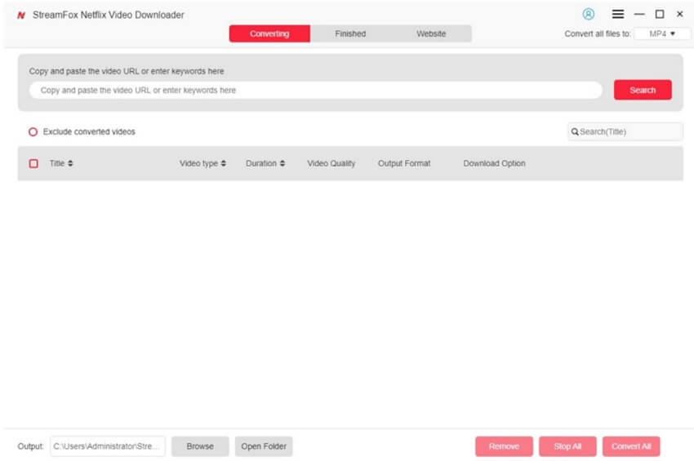
Task: Click the magnifier icon in Search(Title) box
Action: [x=575, y=132]
